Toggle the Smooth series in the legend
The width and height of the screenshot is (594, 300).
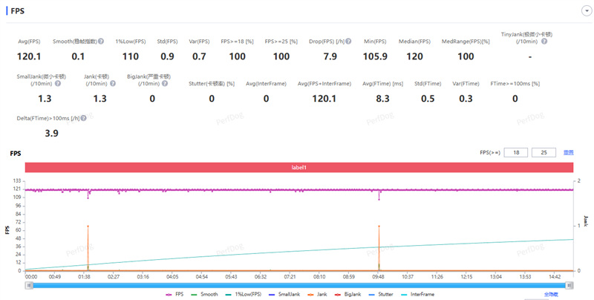point(205,294)
